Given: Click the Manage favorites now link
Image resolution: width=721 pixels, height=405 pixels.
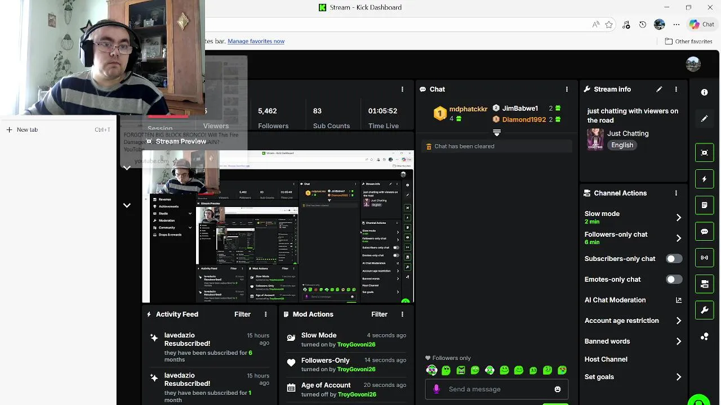Looking at the screenshot, I should tap(256, 41).
